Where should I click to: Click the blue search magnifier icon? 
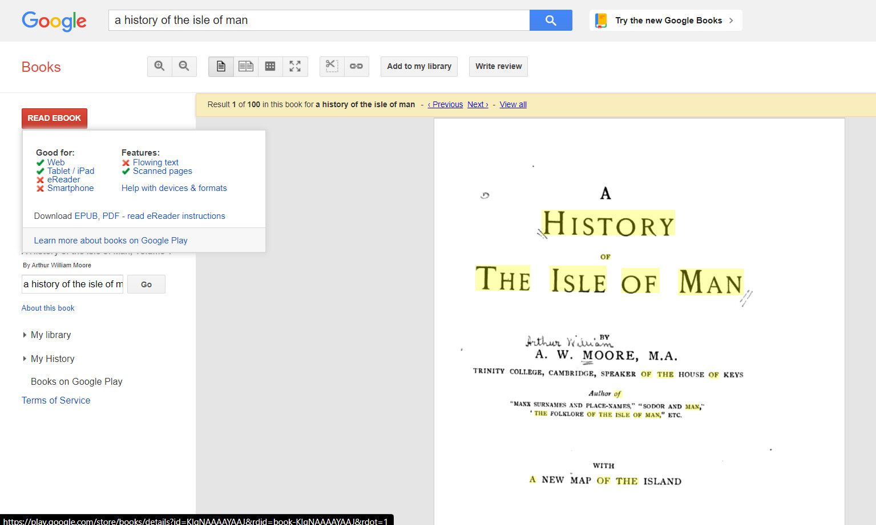pos(550,20)
